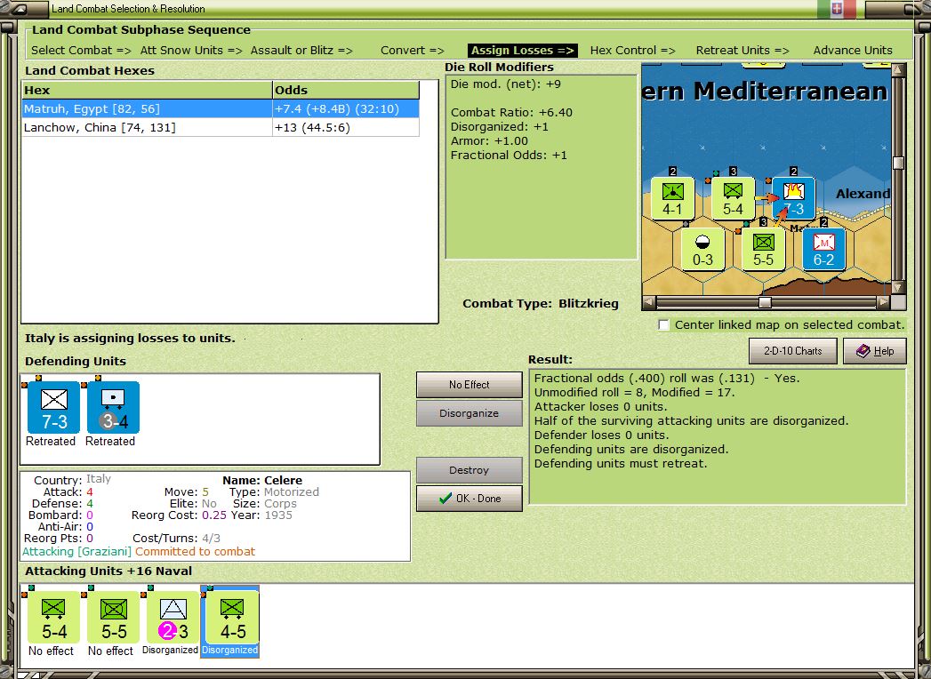Click the Defending units must retreat line
Image resolution: width=931 pixels, height=679 pixels.
pos(621,464)
